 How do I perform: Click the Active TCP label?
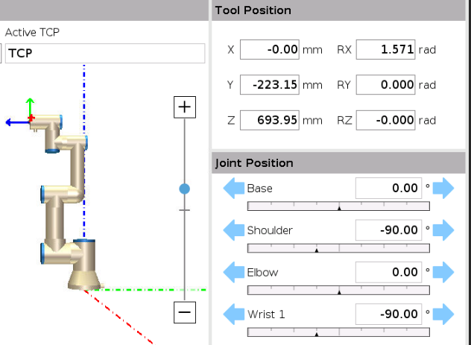(x=32, y=32)
